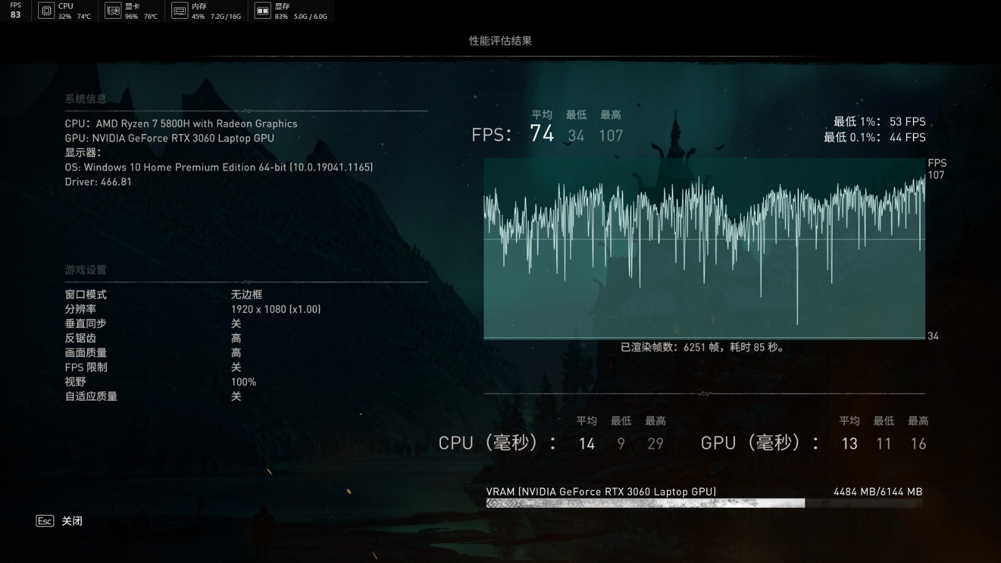Click the FPS line graph

[x=704, y=248]
